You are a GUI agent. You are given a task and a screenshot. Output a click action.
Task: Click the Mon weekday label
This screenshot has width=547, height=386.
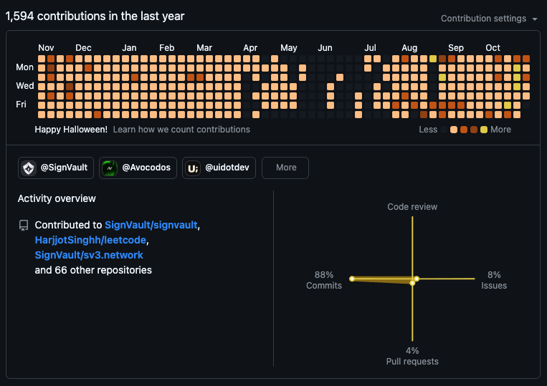coord(25,67)
